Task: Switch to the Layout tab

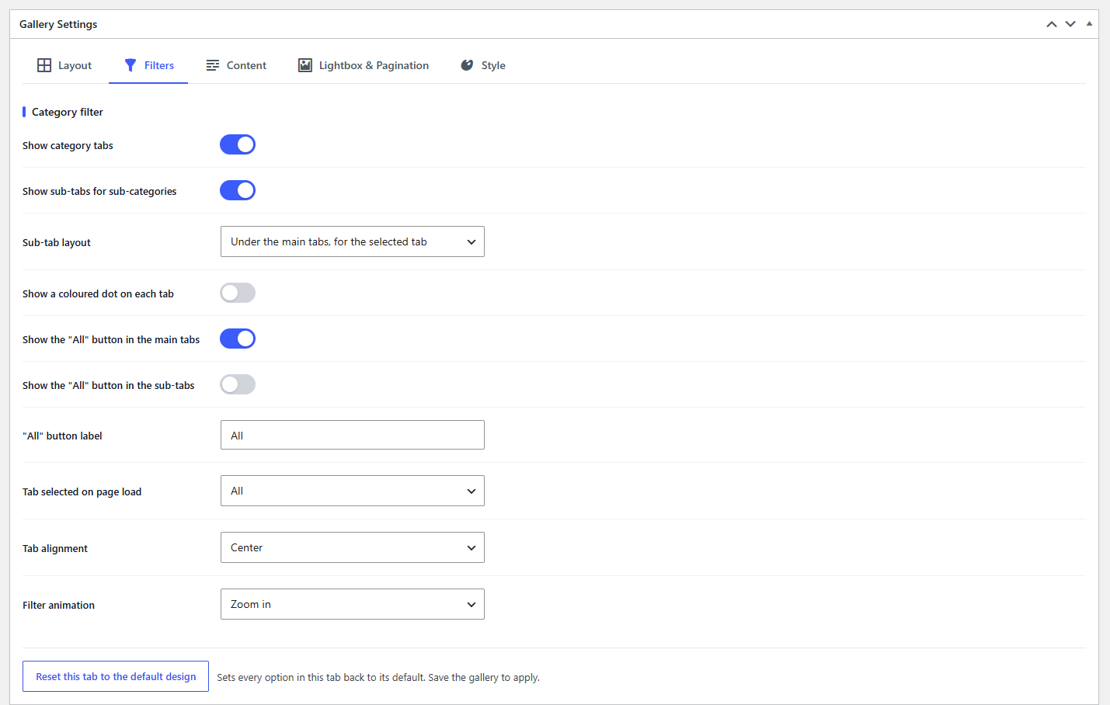Action: (x=64, y=65)
